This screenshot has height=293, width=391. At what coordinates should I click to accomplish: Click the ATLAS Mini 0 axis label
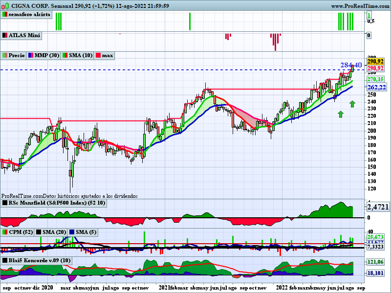coord(369,35)
